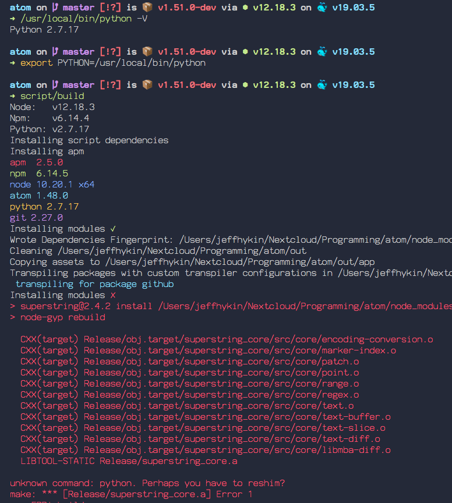Click the 'Installing script dependencies' line

point(89,140)
